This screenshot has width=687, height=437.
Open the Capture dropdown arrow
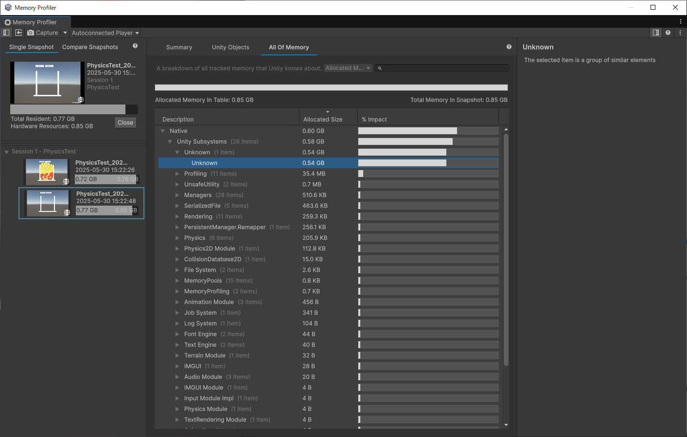pos(65,33)
